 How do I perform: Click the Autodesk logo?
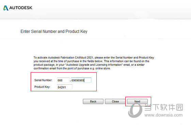coord(18,8)
